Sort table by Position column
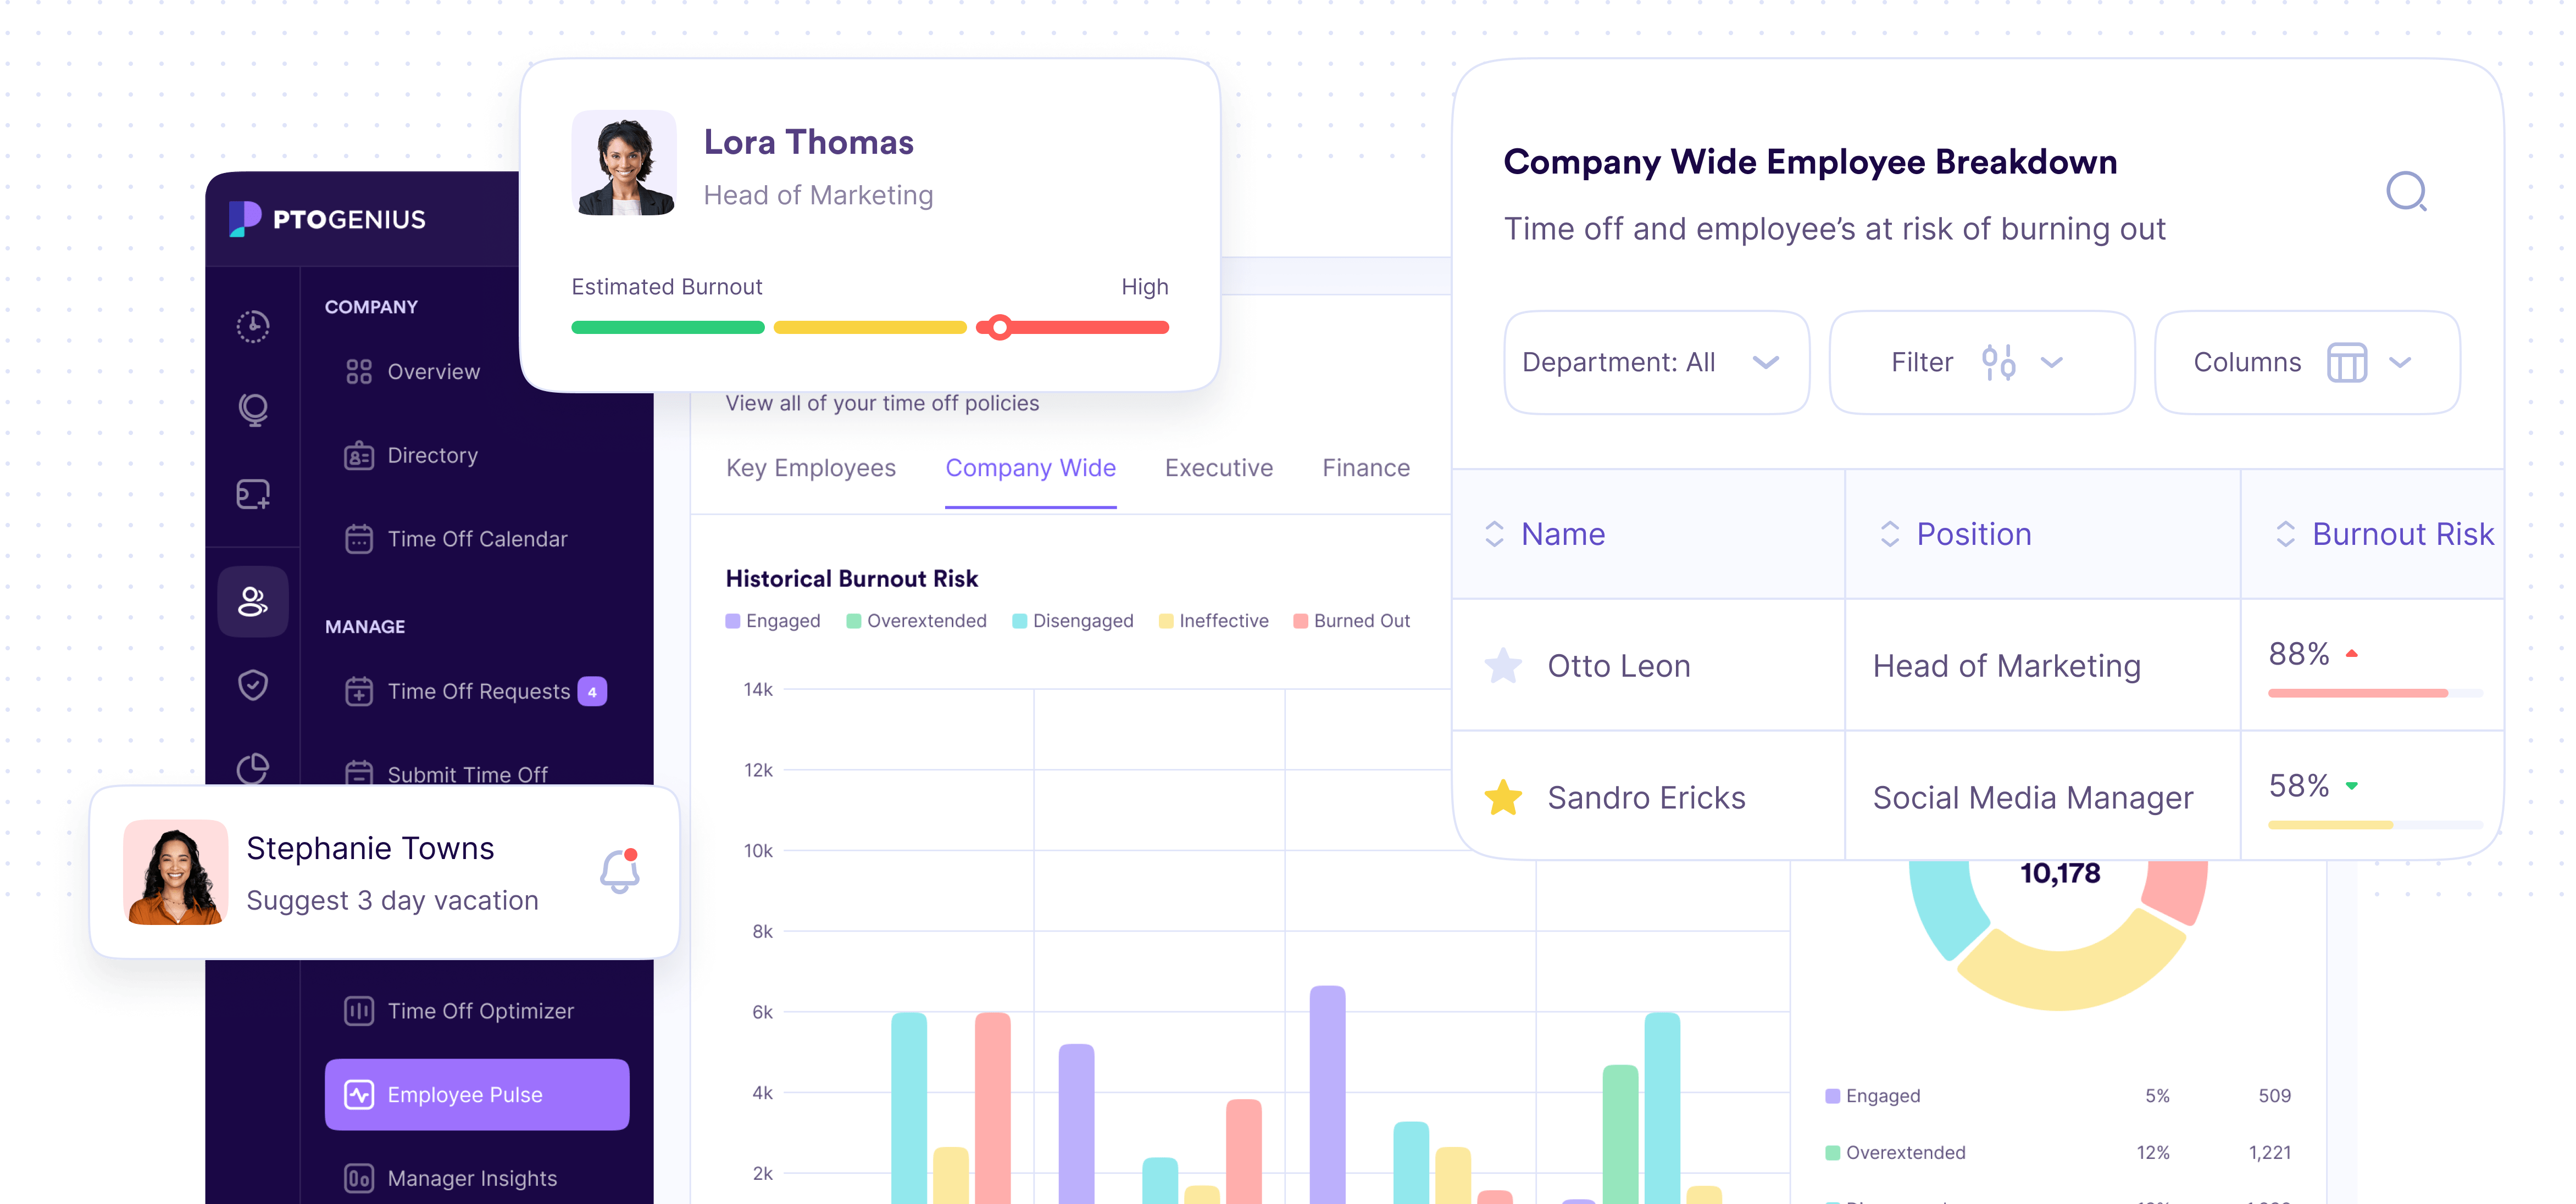The height and width of the screenshot is (1204, 2576). (1956, 534)
